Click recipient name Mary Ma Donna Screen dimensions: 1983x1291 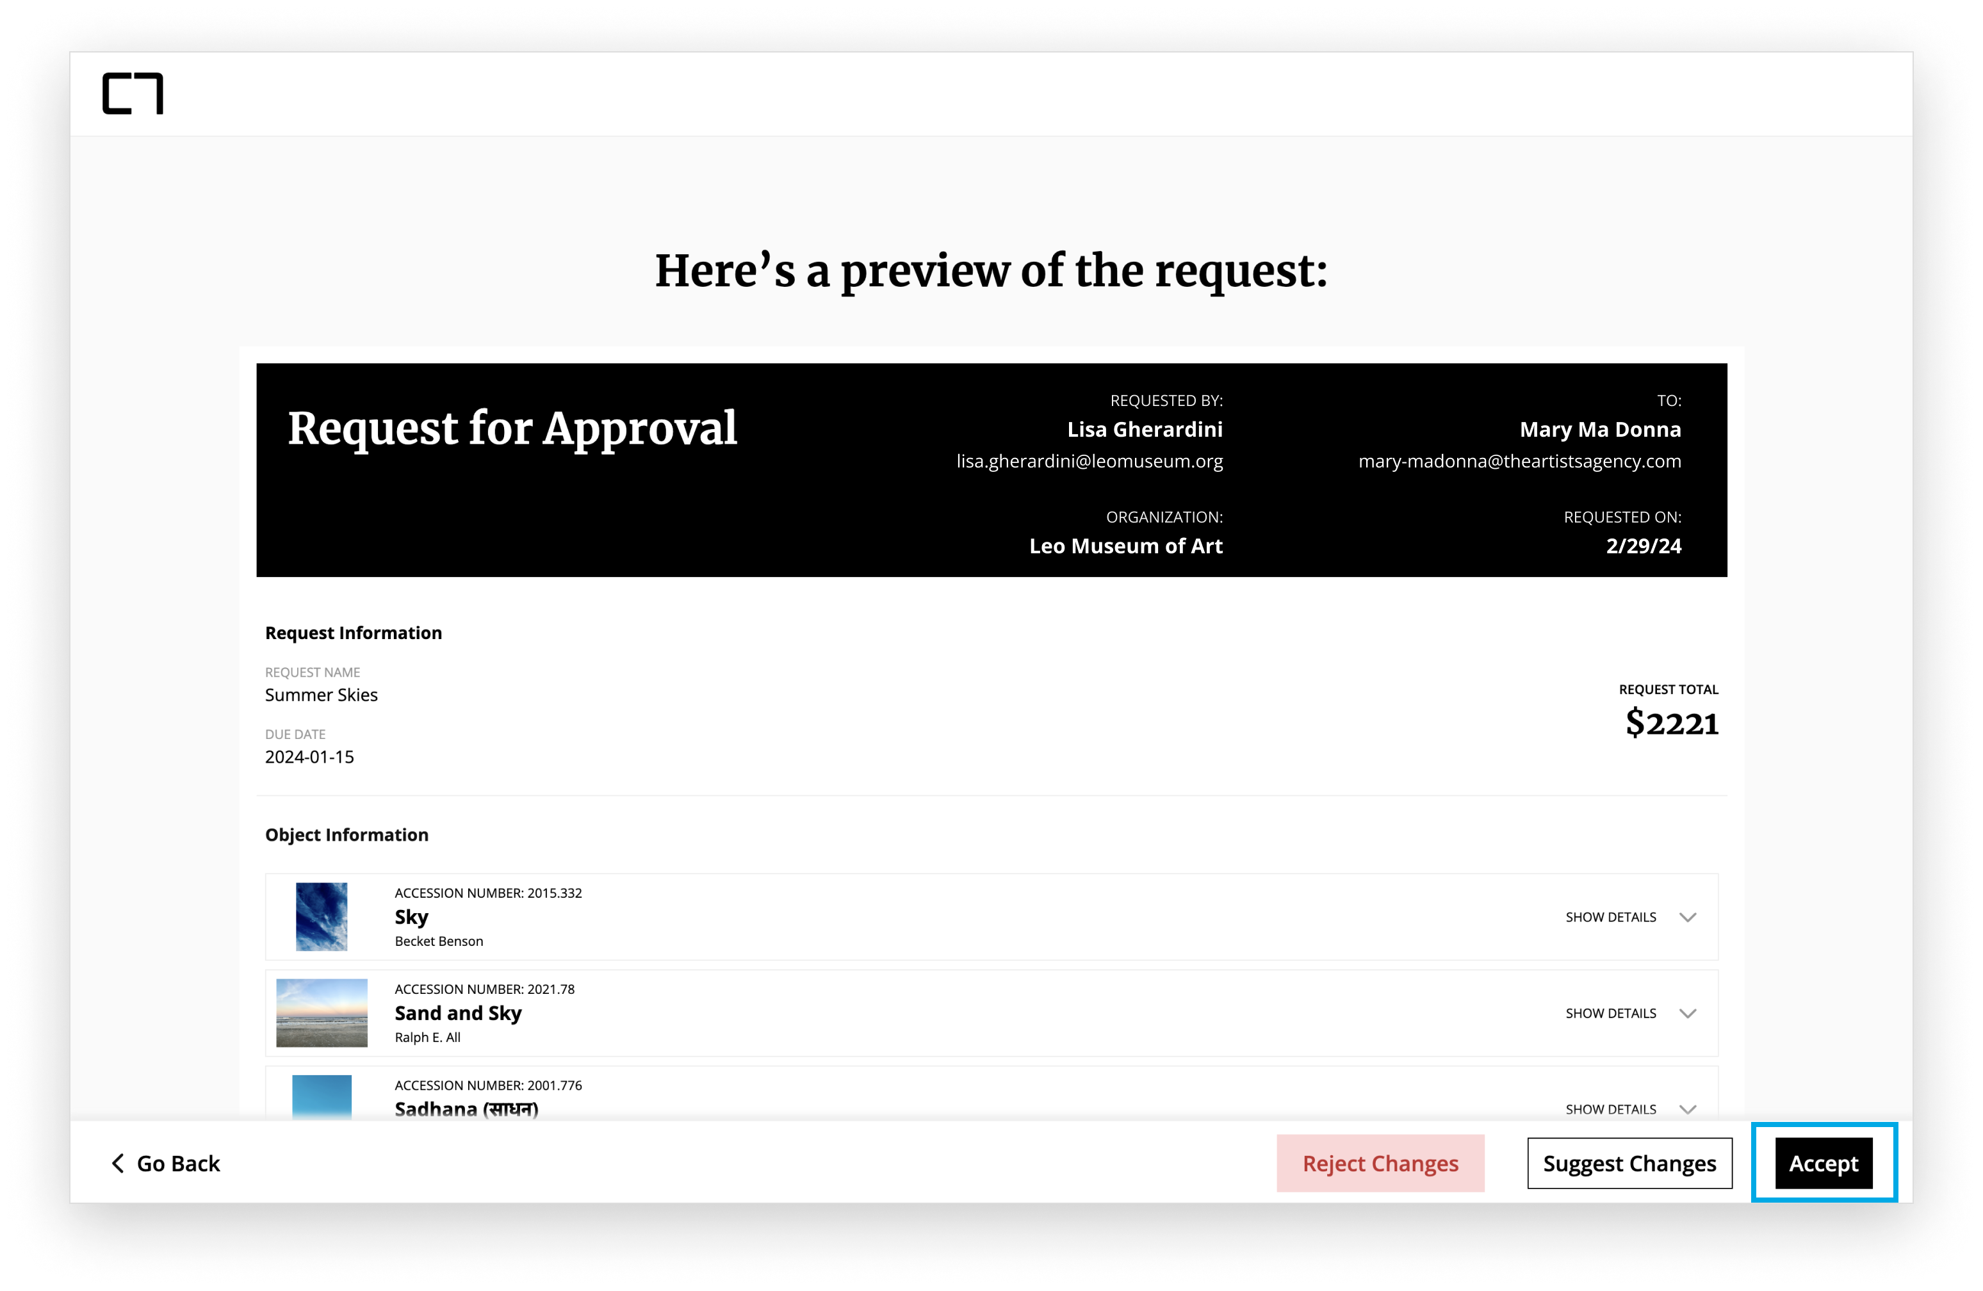coord(1600,430)
